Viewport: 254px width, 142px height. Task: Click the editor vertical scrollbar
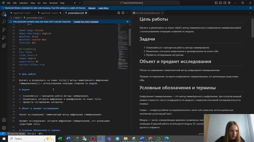pos(130,37)
